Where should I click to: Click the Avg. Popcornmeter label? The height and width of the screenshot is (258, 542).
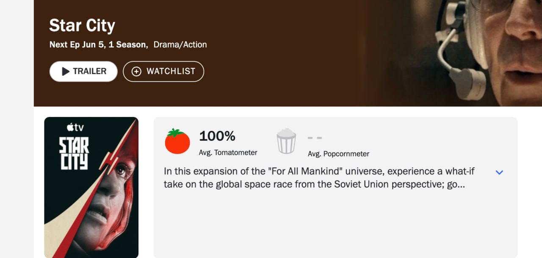[x=338, y=154]
